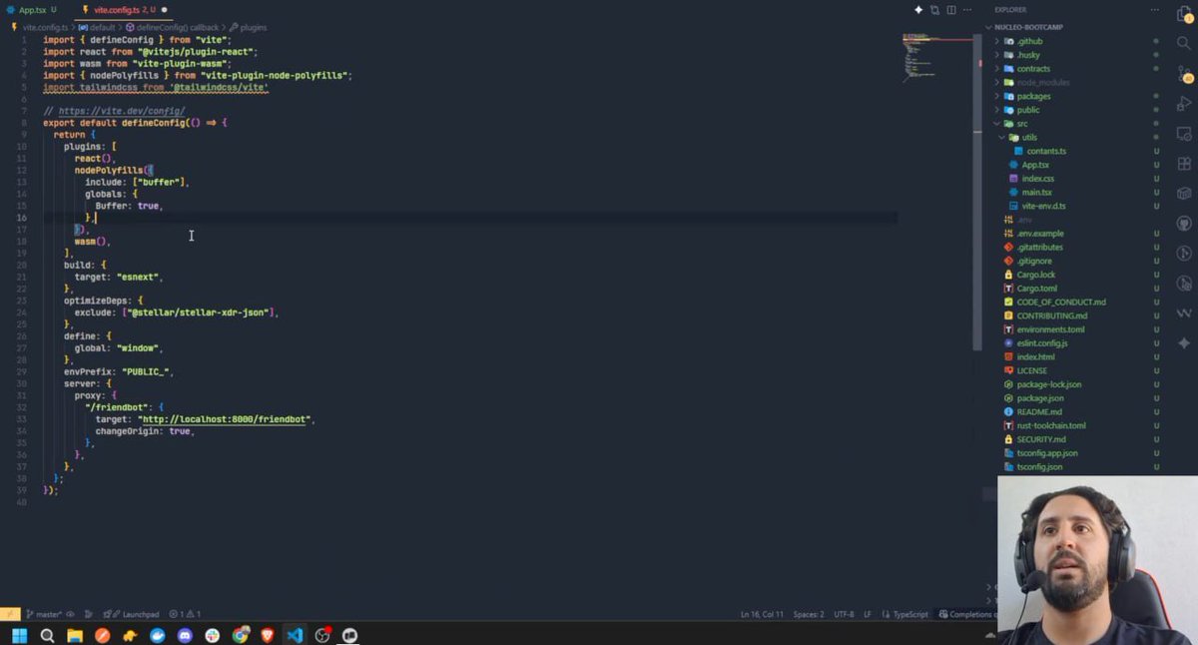
Task: Click the master branch indicator in the status bar
Action: tap(44, 614)
